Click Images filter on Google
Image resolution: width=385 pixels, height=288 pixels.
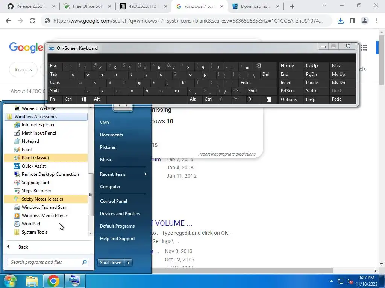pyautogui.click(x=23, y=69)
